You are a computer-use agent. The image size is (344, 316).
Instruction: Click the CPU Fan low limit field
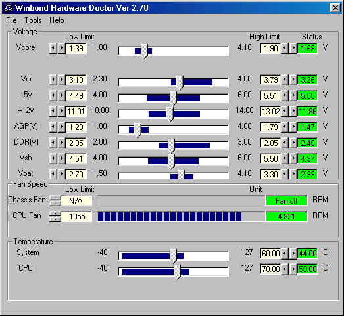click(x=76, y=217)
